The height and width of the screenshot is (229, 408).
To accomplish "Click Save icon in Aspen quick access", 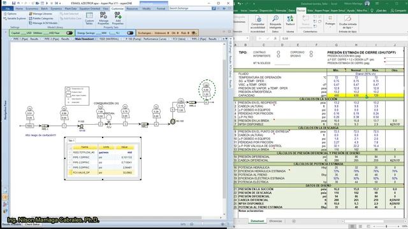I will pyautogui.click(x=13, y=3).
